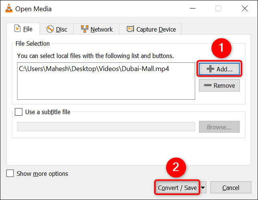Screen dimensions: 258x200
Task: Enable the Use a subtitle file checkbox
Action: click(x=19, y=112)
